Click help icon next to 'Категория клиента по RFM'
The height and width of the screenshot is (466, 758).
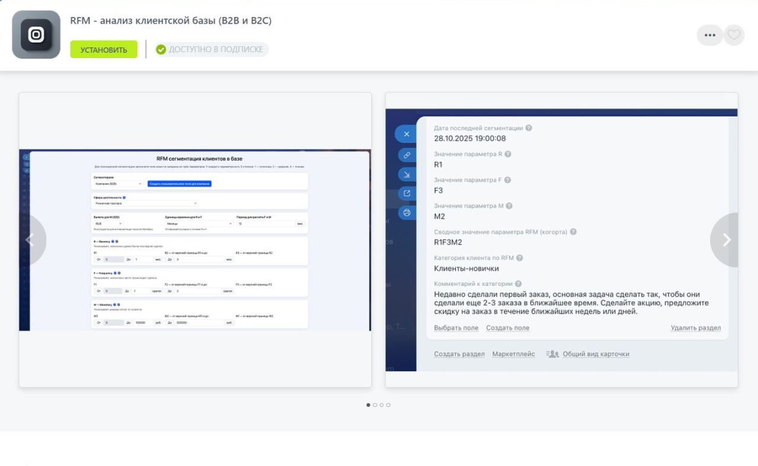point(519,258)
